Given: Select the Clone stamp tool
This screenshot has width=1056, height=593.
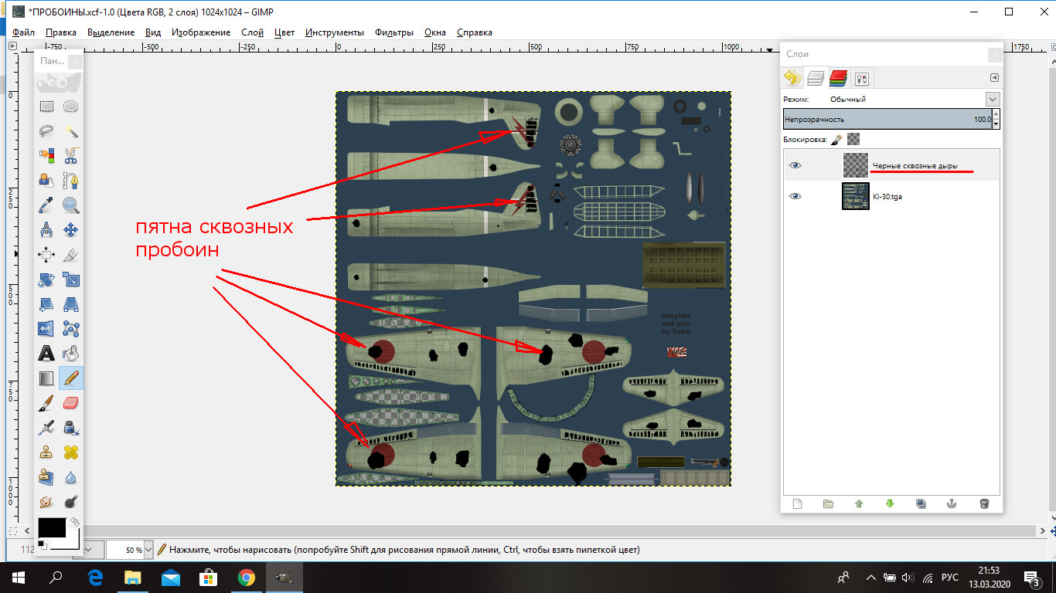Looking at the screenshot, I should [46, 452].
